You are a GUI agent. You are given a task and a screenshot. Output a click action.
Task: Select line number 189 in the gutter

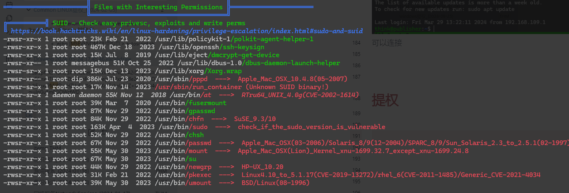357,113
